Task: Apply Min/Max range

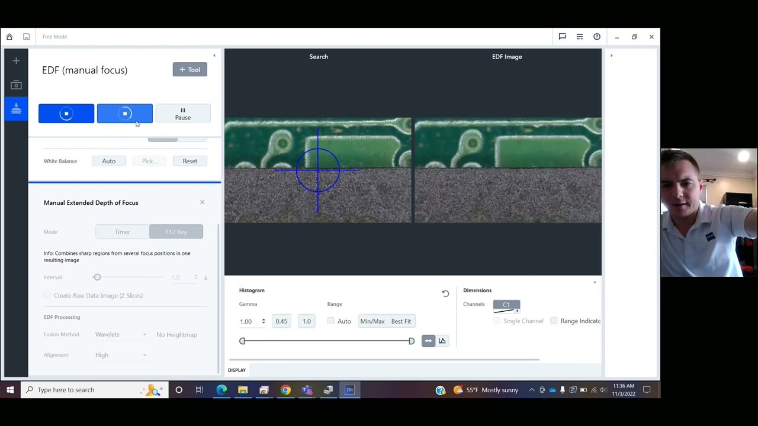Action: coord(372,321)
